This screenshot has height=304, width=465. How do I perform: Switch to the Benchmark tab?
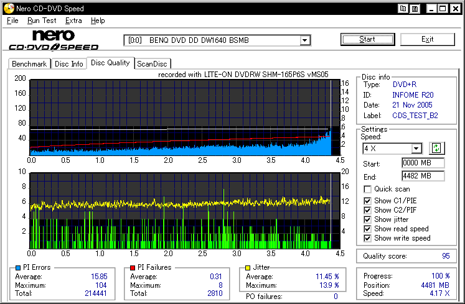point(29,63)
